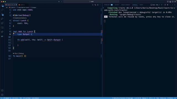Open the Manage gear icon
The width and height of the screenshot is (177, 99).
click(x=2, y=95)
